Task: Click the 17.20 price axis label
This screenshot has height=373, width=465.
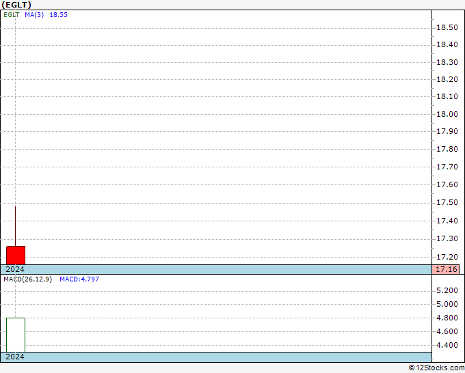Action: tap(447, 257)
